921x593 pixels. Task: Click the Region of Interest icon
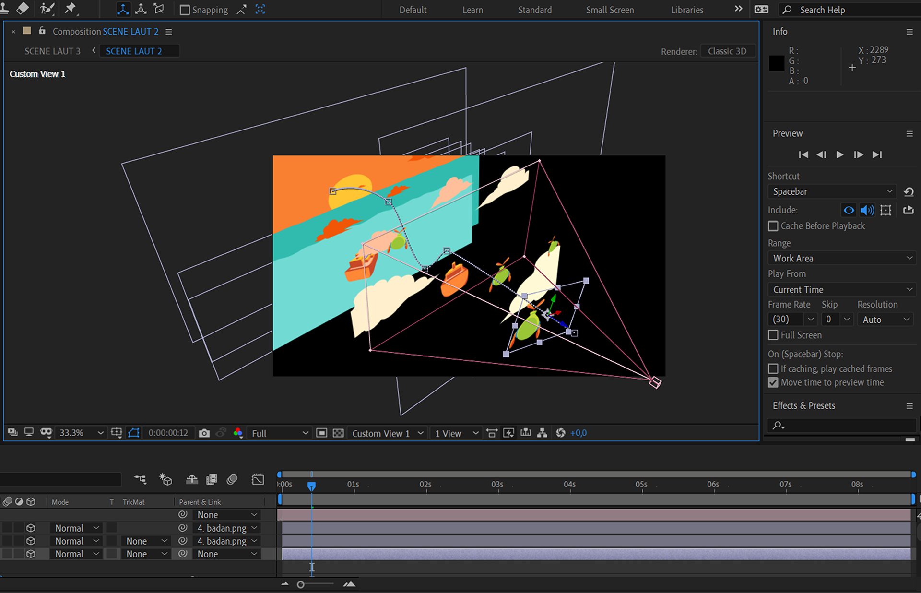pos(321,433)
